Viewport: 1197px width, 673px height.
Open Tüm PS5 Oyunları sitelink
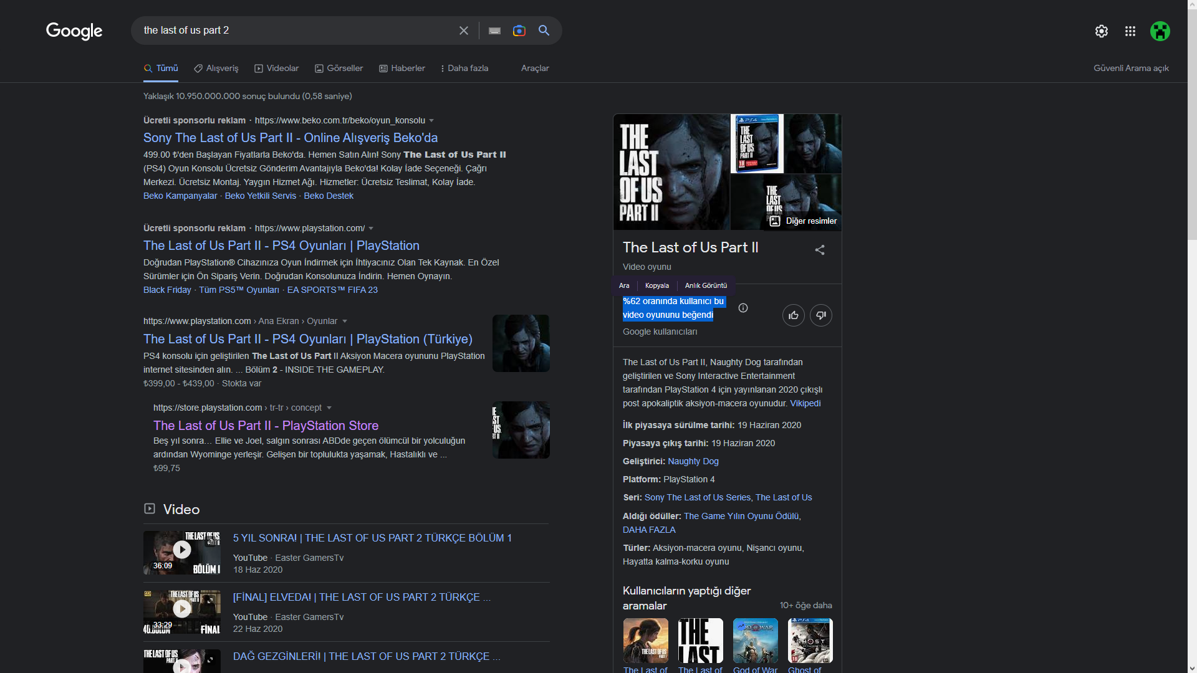click(239, 290)
